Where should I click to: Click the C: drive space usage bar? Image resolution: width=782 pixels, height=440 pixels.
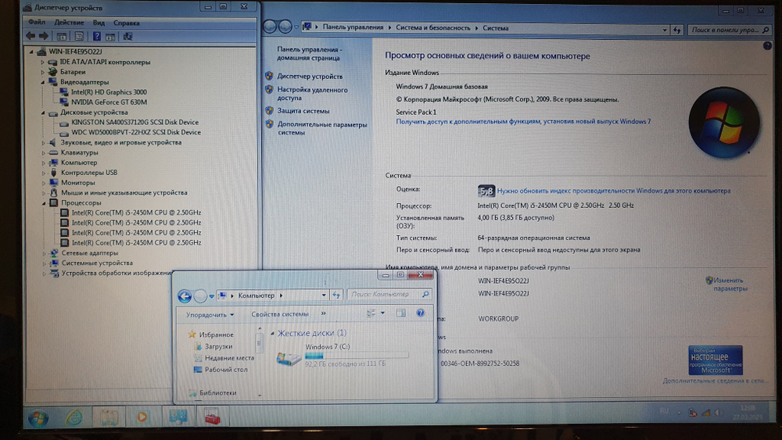click(x=357, y=356)
